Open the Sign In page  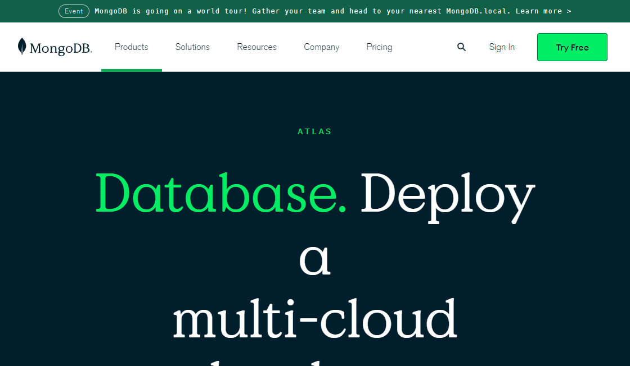click(x=502, y=47)
